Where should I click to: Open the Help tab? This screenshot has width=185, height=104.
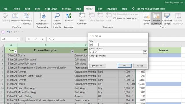click(124, 9)
